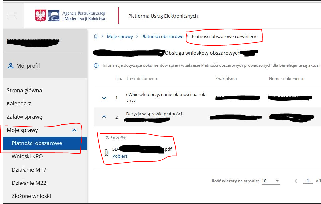This screenshot has width=321, height=204.
Task: Collapse row 2 Decyzja w sprawie płatności
Action: pyautogui.click(x=104, y=117)
